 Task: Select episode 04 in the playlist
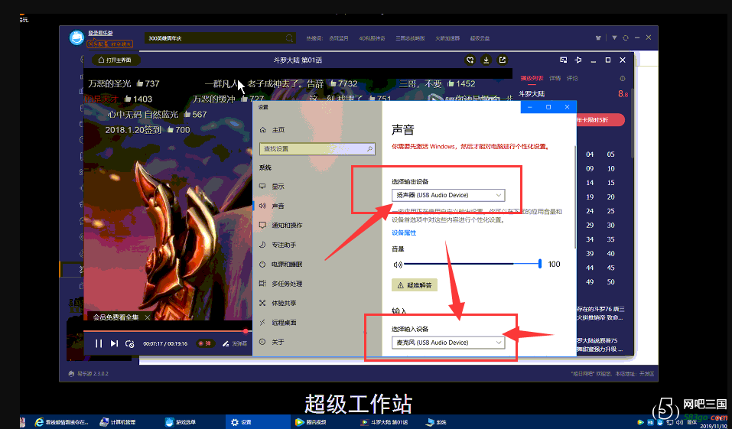(590, 154)
